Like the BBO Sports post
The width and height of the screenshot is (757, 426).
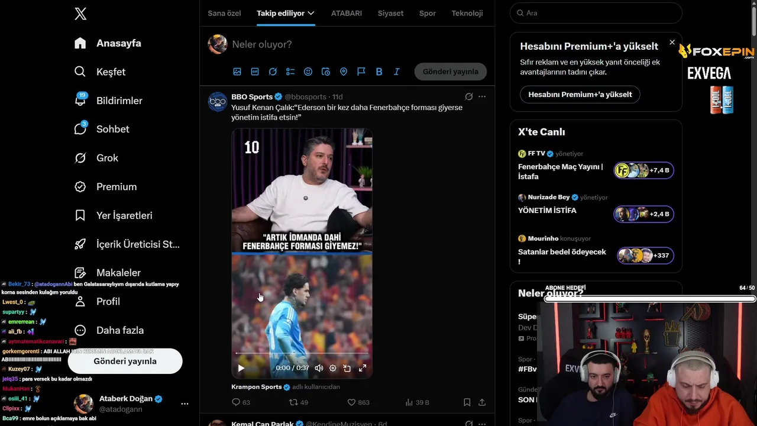(358, 402)
